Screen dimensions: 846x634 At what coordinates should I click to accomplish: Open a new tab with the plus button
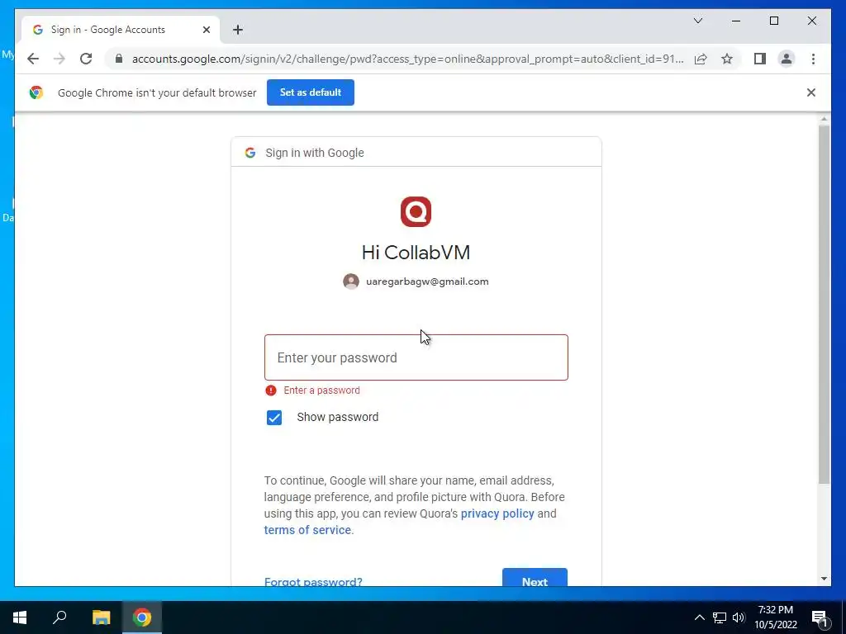pos(238,30)
